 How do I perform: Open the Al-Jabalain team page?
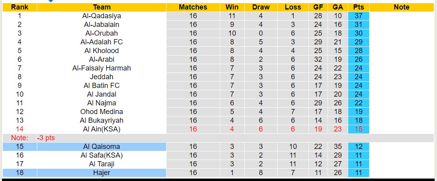coord(102,25)
